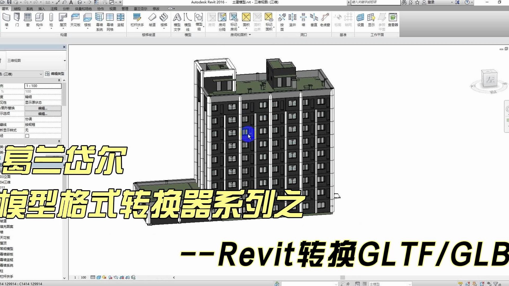
Task: Toggle shadows in the view control bar
Action: [x=111, y=277]
